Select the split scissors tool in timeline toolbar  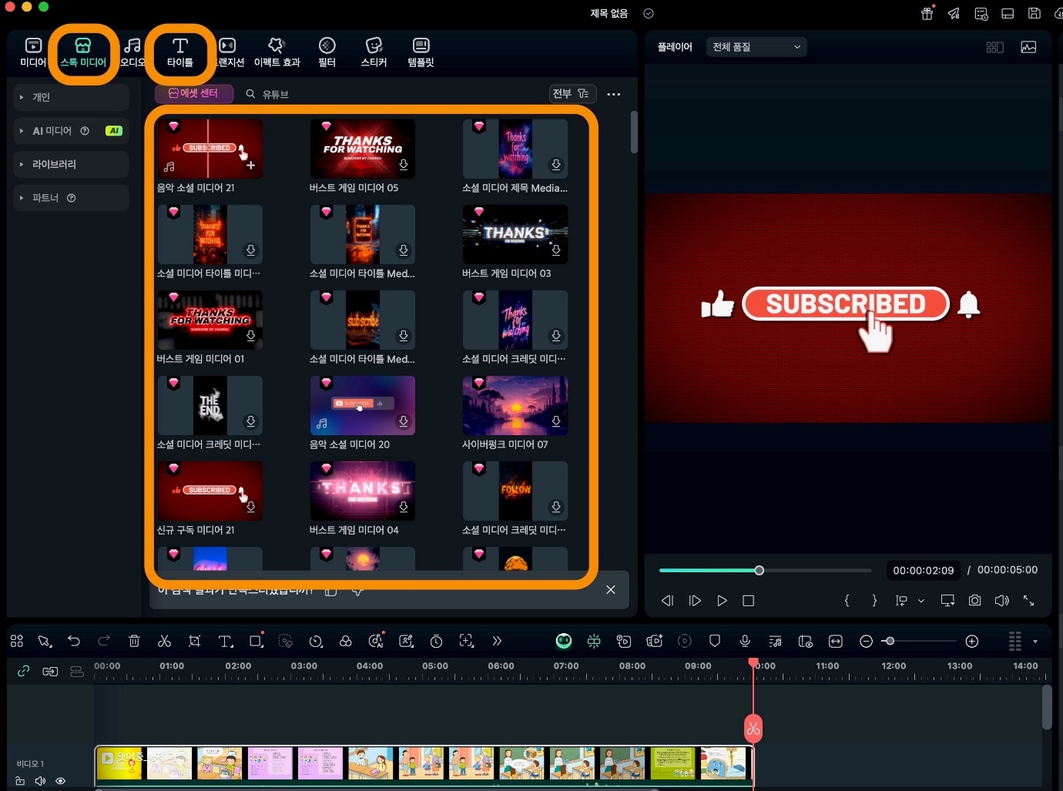point(164,641)
